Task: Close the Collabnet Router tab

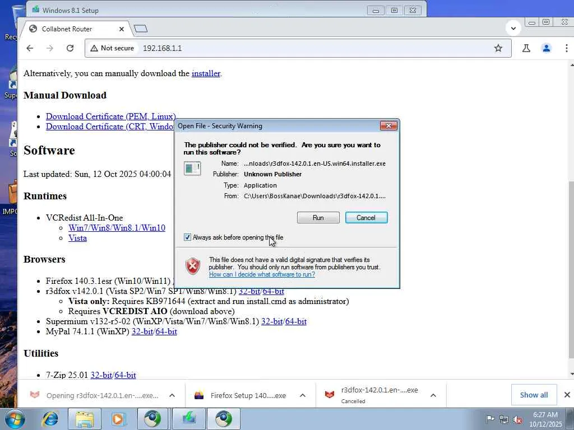Action: (122, 29)
